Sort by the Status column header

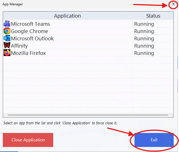point(153,16)
